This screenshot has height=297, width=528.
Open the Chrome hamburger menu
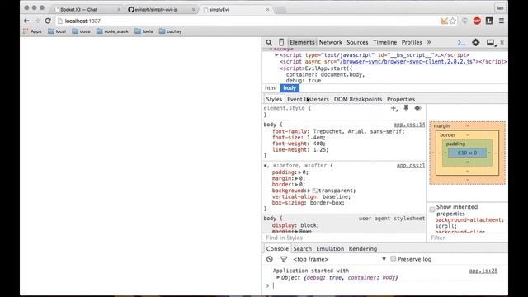[502, 21]
